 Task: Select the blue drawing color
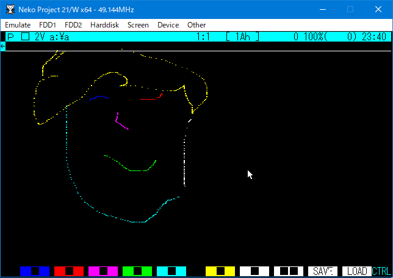[x=35, y=271]
